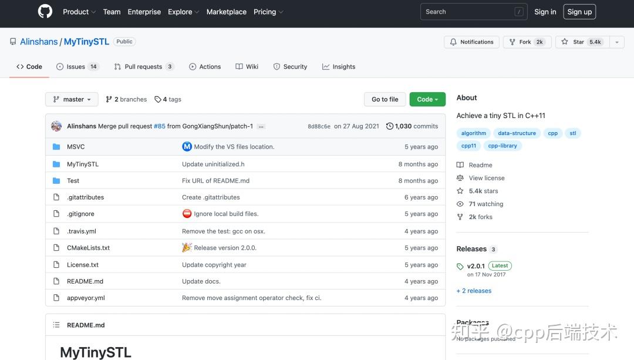This screenshot has height=360, width=634.
Task: Click the README.md file icon in list
Action: tap(56, 281)
